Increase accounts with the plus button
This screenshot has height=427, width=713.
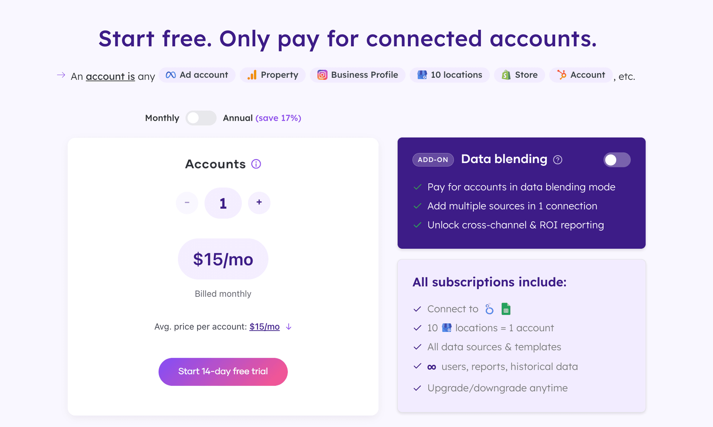(x=259, y=203)
